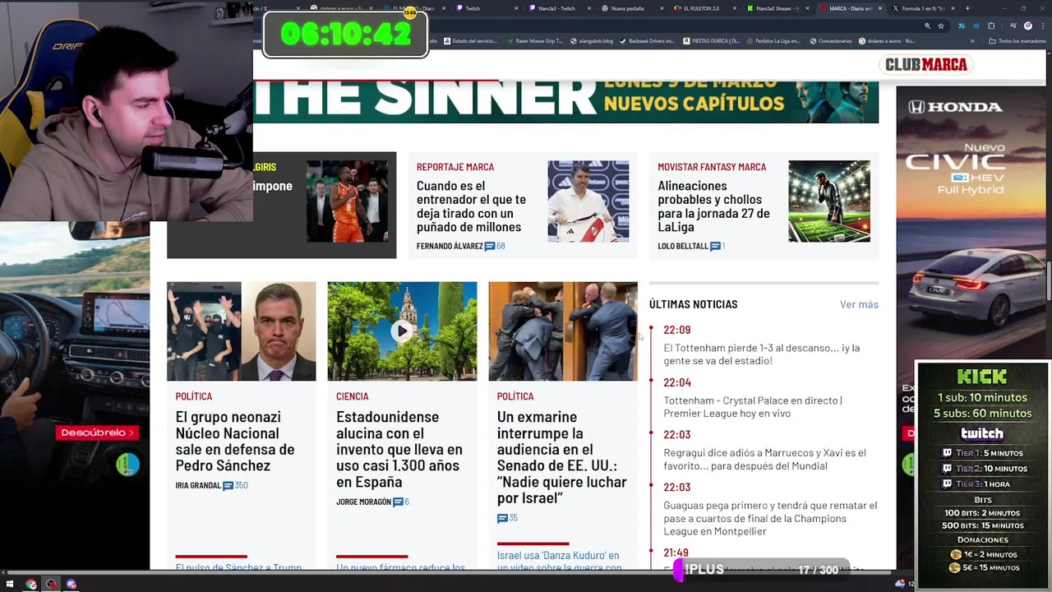Open Honda Civic e:HEV advertisement
Screen dimensions: 1052x592
(x=971, y=222)
